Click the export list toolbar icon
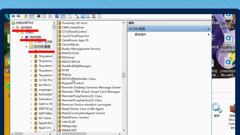This screenshot has height=135, width=240. 70,16
